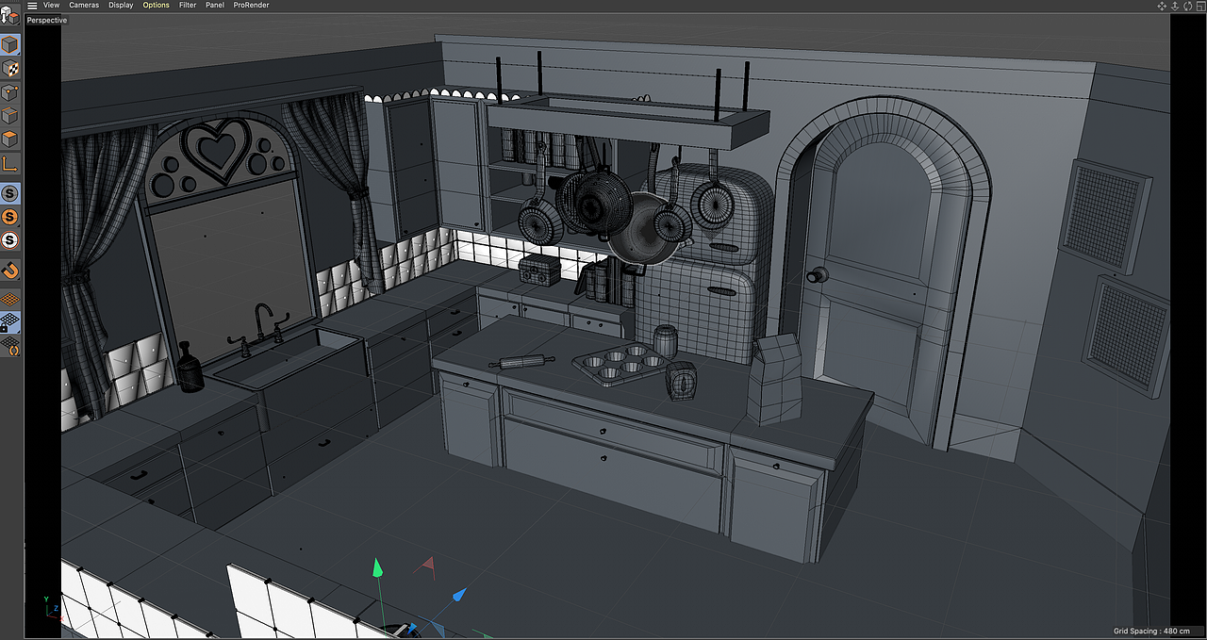Select the heart window ornament
Screen dimensions: 1207x640
(x=216, y=149)
